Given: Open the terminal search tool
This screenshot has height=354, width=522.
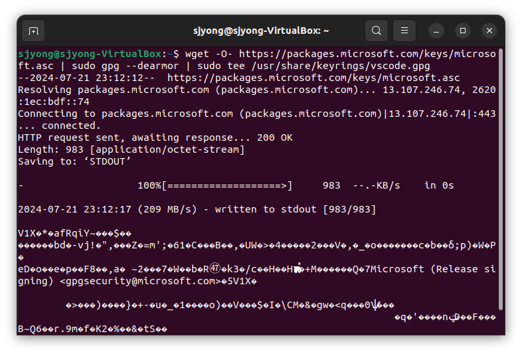Looking at the screenshot, I should click(376, 31).
